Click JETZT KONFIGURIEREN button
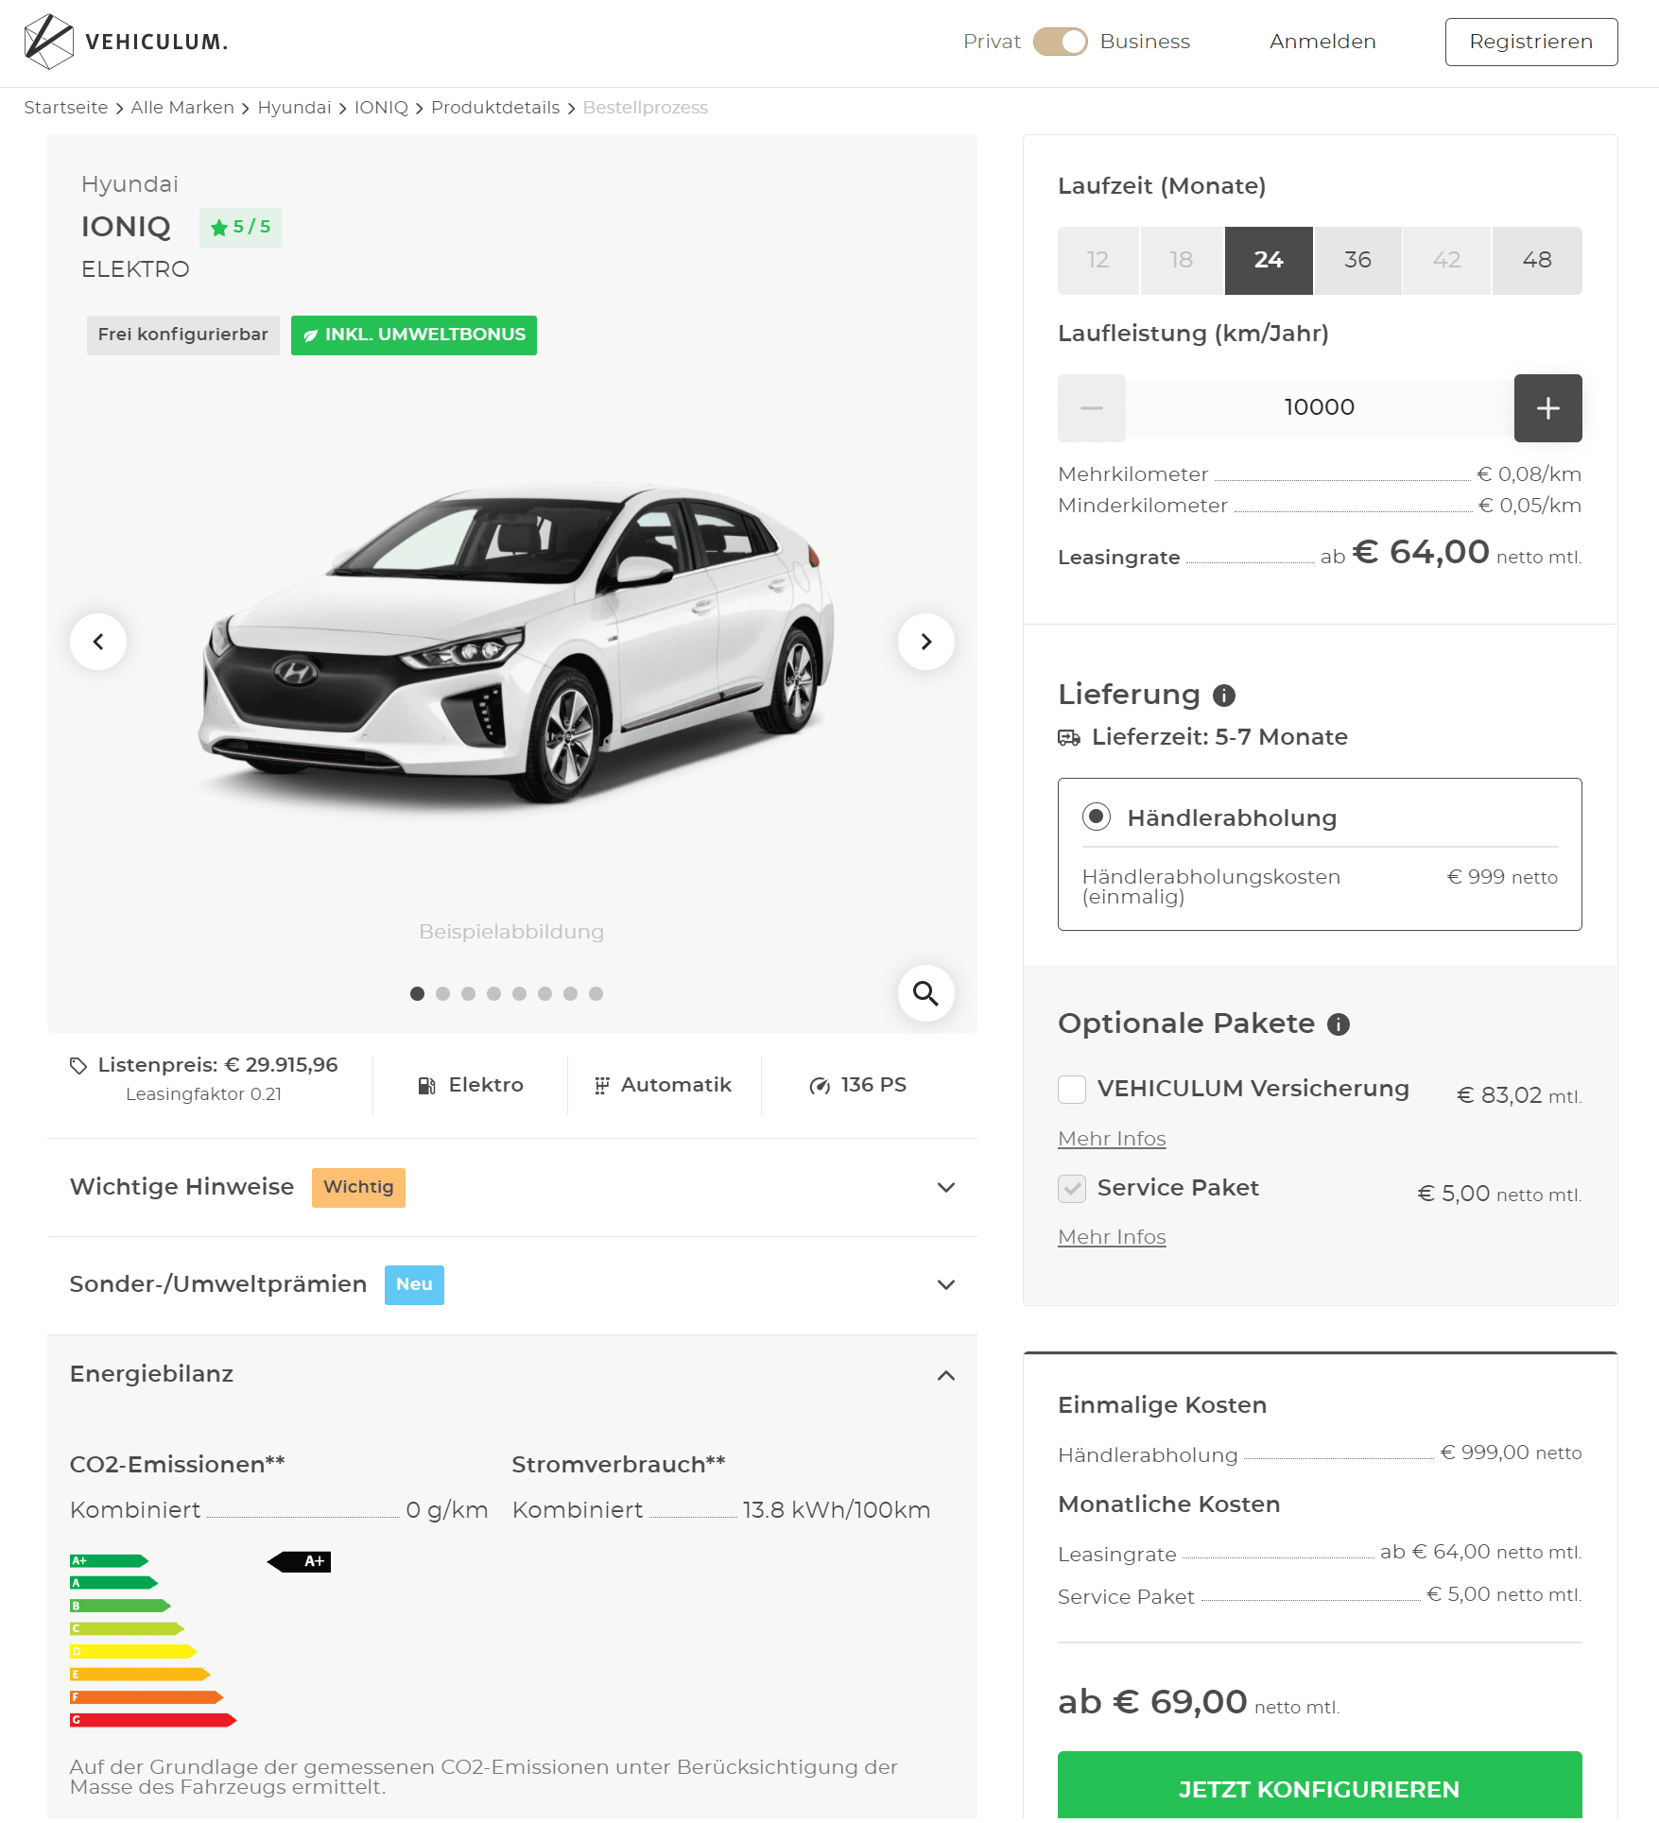The image size is (1659, 1823). tap(1320, 1787)
